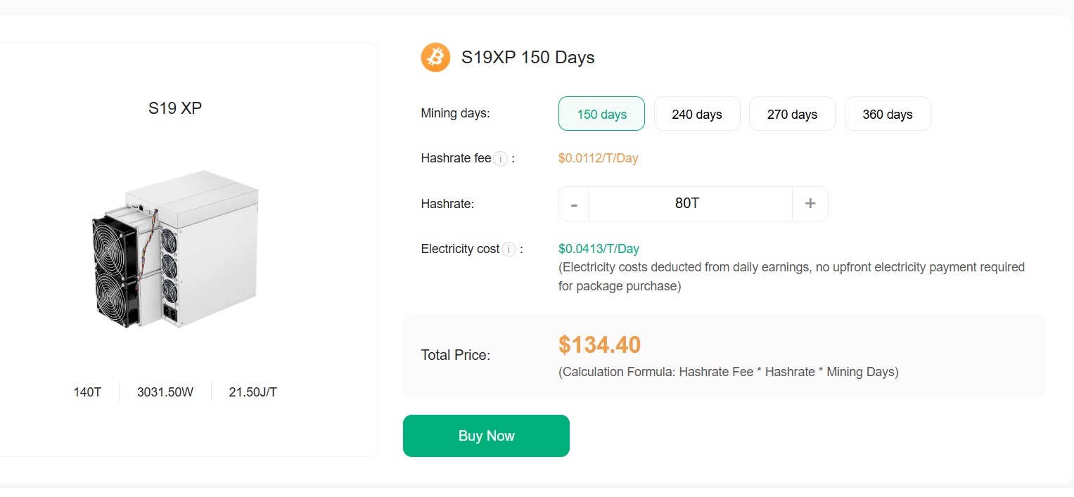
Task: Choose the 360 days mining period
Action: pos(888,114)
